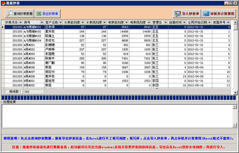Click the up arrow of 处理结果 scrollbar
The image size is (239, 153).
(x=235, y=107)
